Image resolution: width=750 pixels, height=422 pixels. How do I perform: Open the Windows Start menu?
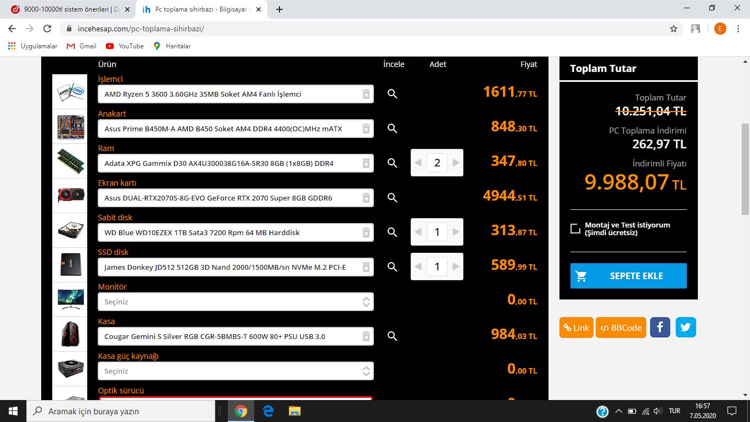13,411
